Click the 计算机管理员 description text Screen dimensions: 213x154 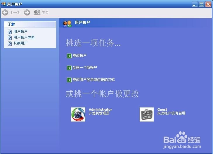pos(99,113)
